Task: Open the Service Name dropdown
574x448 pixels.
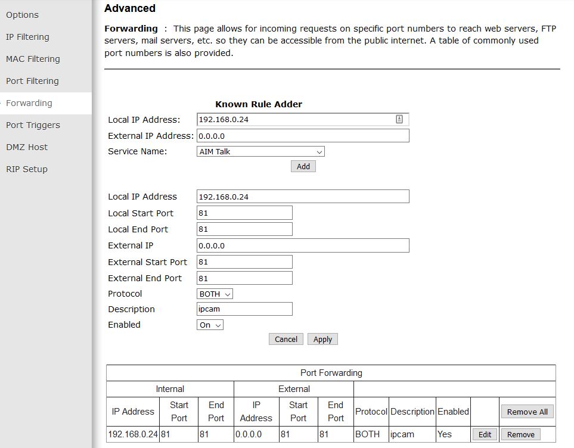Action: [x=260, y=152]
